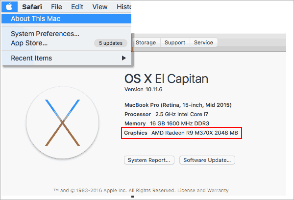Image resolution: width=294 pixels, height=200 pixels.
Task: Switch to the Storage tab
Action: point(146,42)
